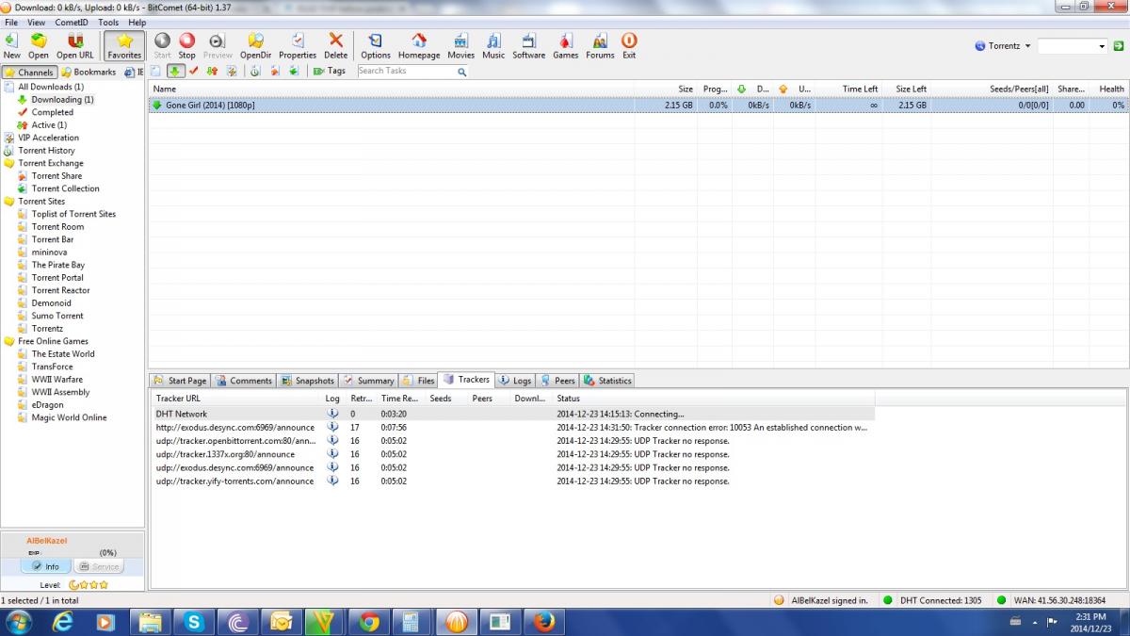Toggle the Favorites panel button
The image size is (1130, 636).
[124, 44]
